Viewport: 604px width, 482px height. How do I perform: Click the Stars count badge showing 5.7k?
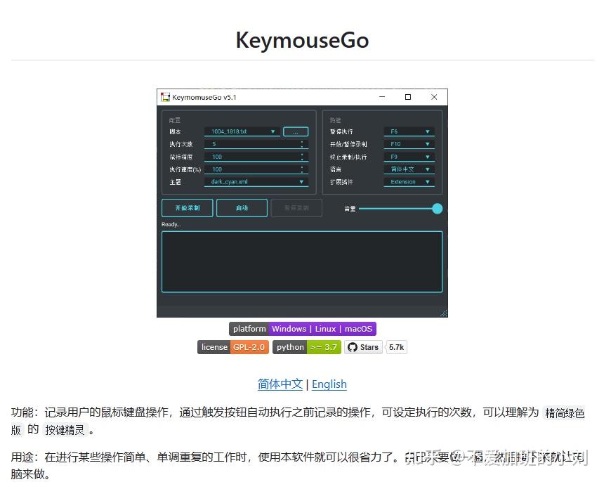pos(397,347)
